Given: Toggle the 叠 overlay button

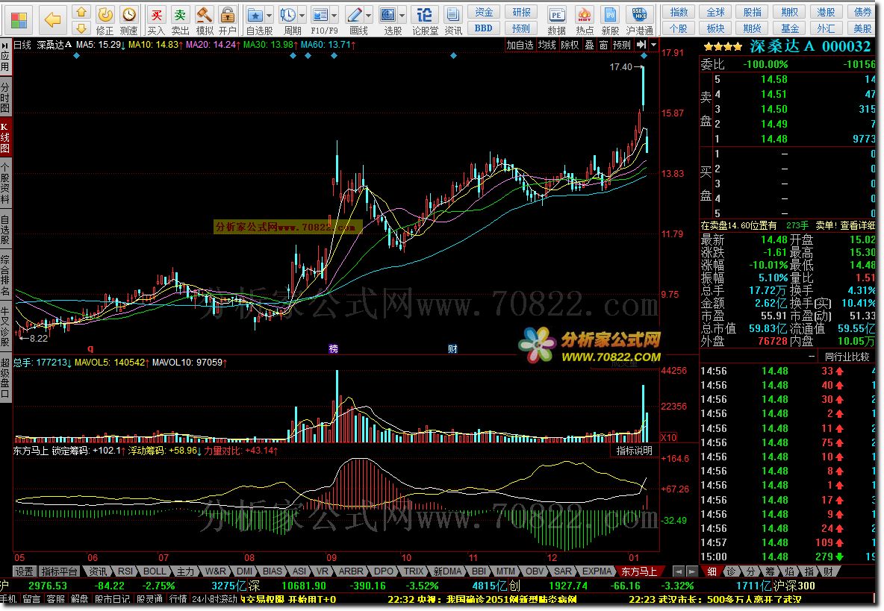Looking at the screenshot, I should tap(589, 45).
